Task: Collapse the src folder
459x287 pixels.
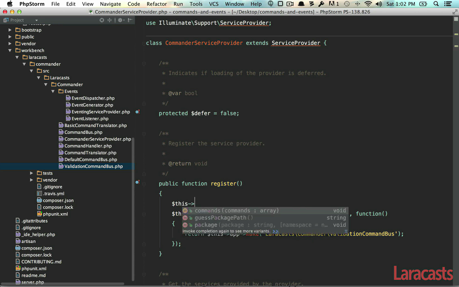Action: (x=31, y=71)
